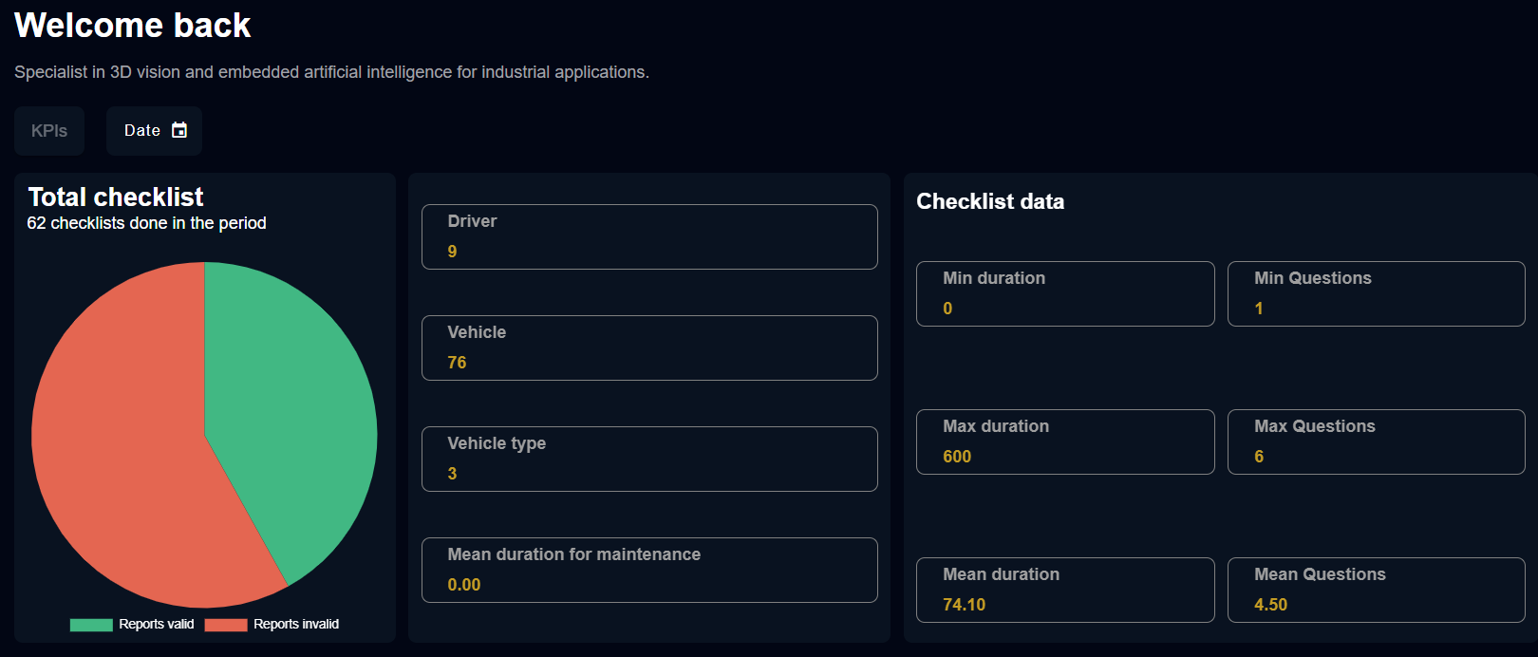Click the Total checklist heading
Screen dimensions: 1538x657
[116, 197]
